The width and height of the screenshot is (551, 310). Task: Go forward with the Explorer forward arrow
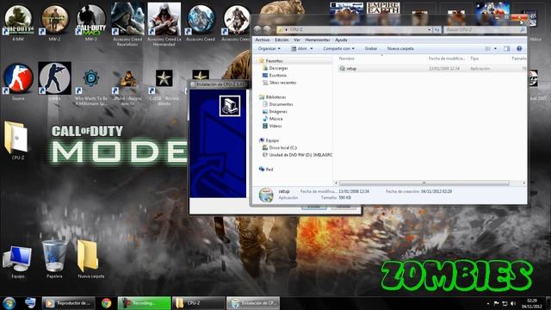[x=267, y=30]
